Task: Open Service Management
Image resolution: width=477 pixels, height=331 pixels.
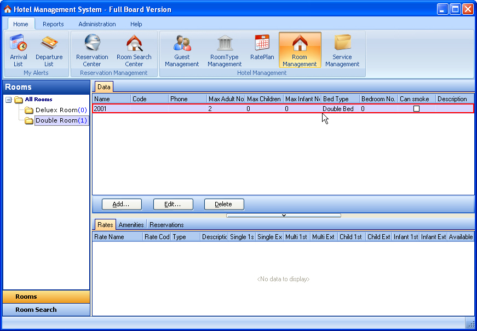Action: point(342,49)
